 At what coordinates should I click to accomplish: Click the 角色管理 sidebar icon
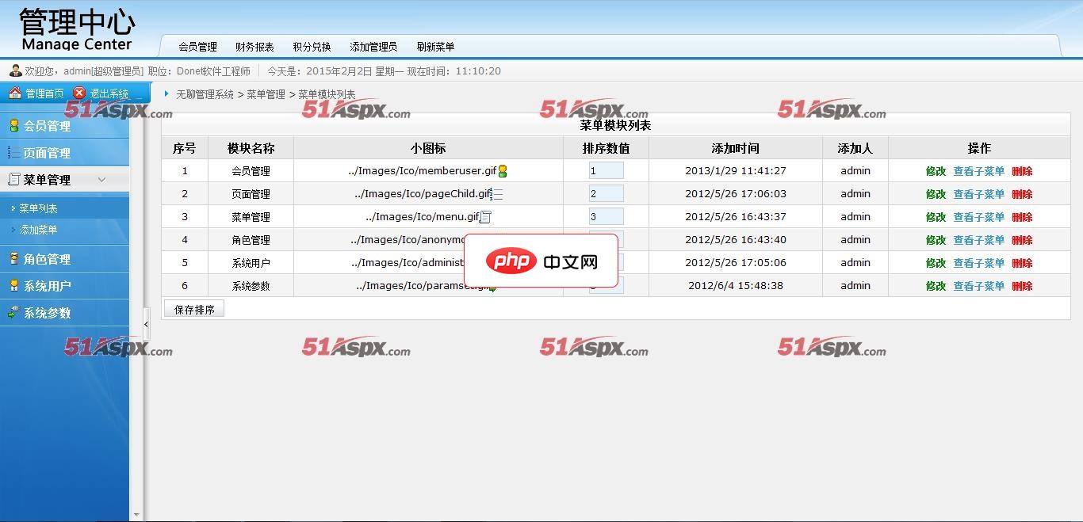[13, 259]
